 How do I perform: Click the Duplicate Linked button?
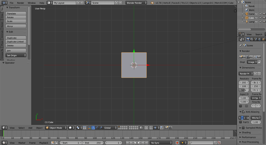point(16,42)
